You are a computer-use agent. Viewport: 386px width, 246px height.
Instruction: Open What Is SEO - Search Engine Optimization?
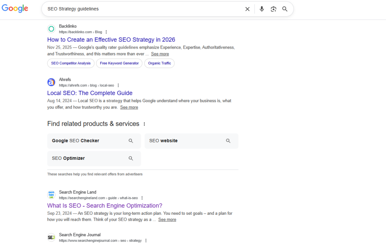click(105, 206)
